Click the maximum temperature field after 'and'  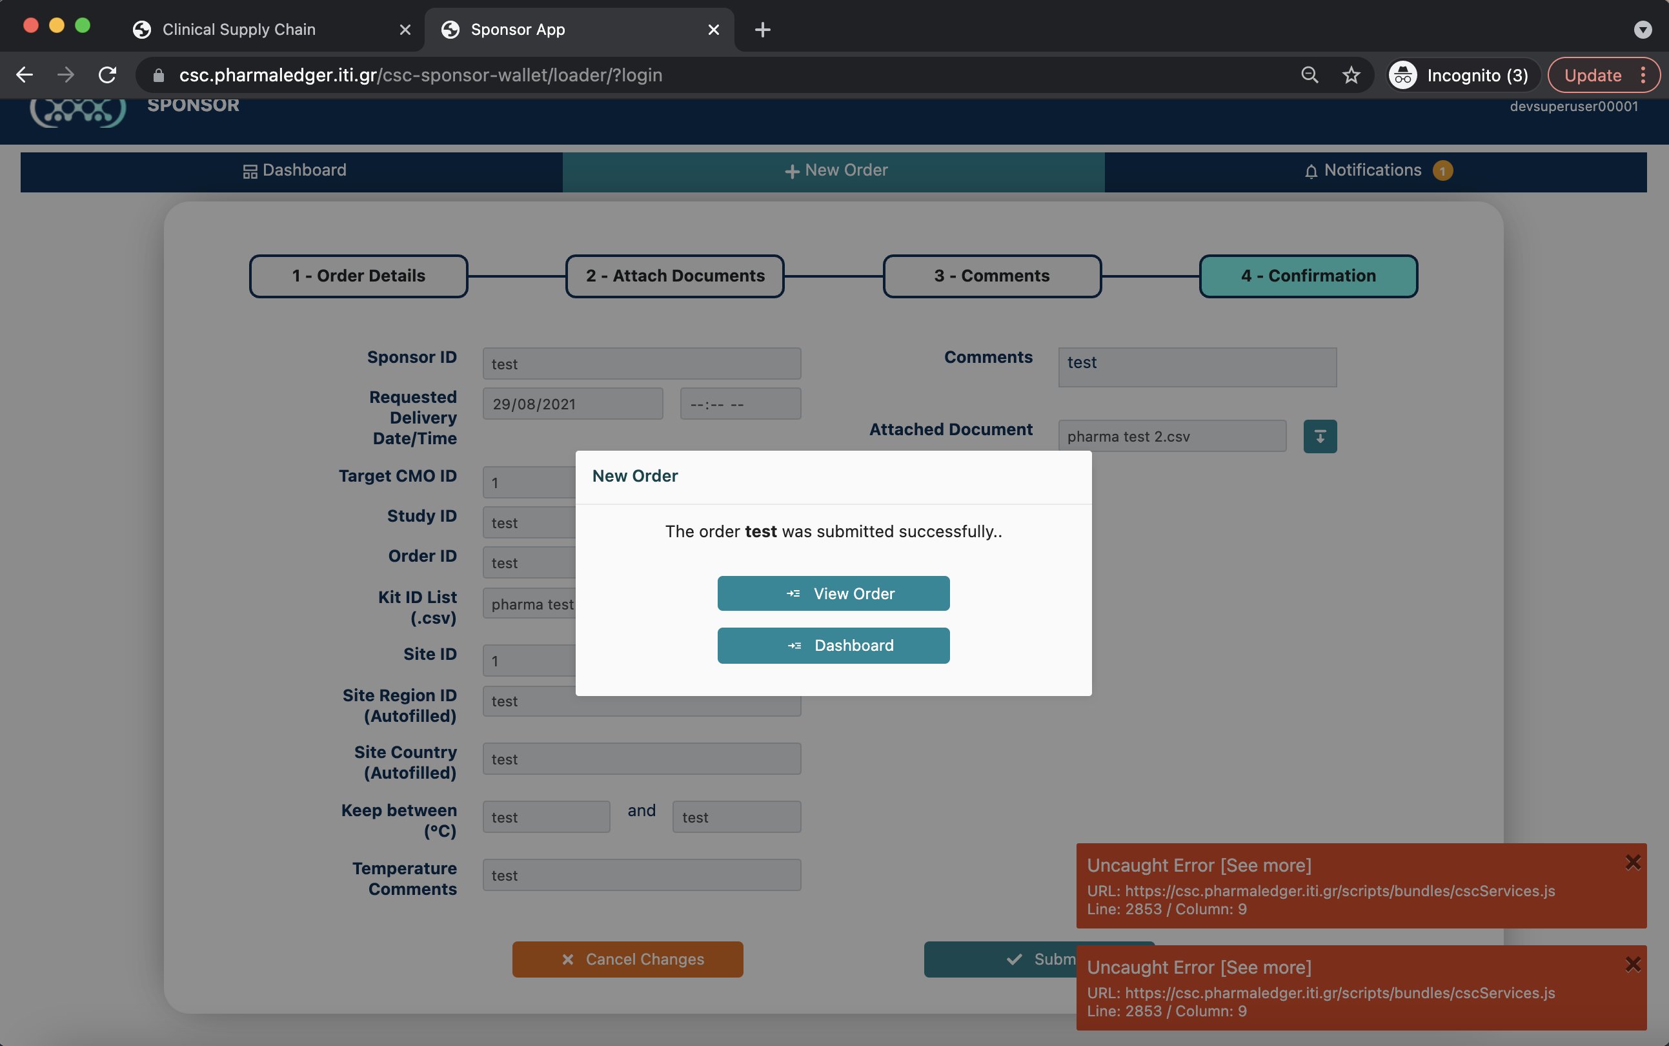736,817
